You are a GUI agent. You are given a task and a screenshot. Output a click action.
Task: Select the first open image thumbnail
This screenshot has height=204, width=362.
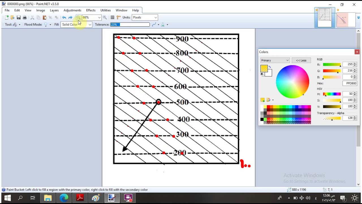(325, 18)
